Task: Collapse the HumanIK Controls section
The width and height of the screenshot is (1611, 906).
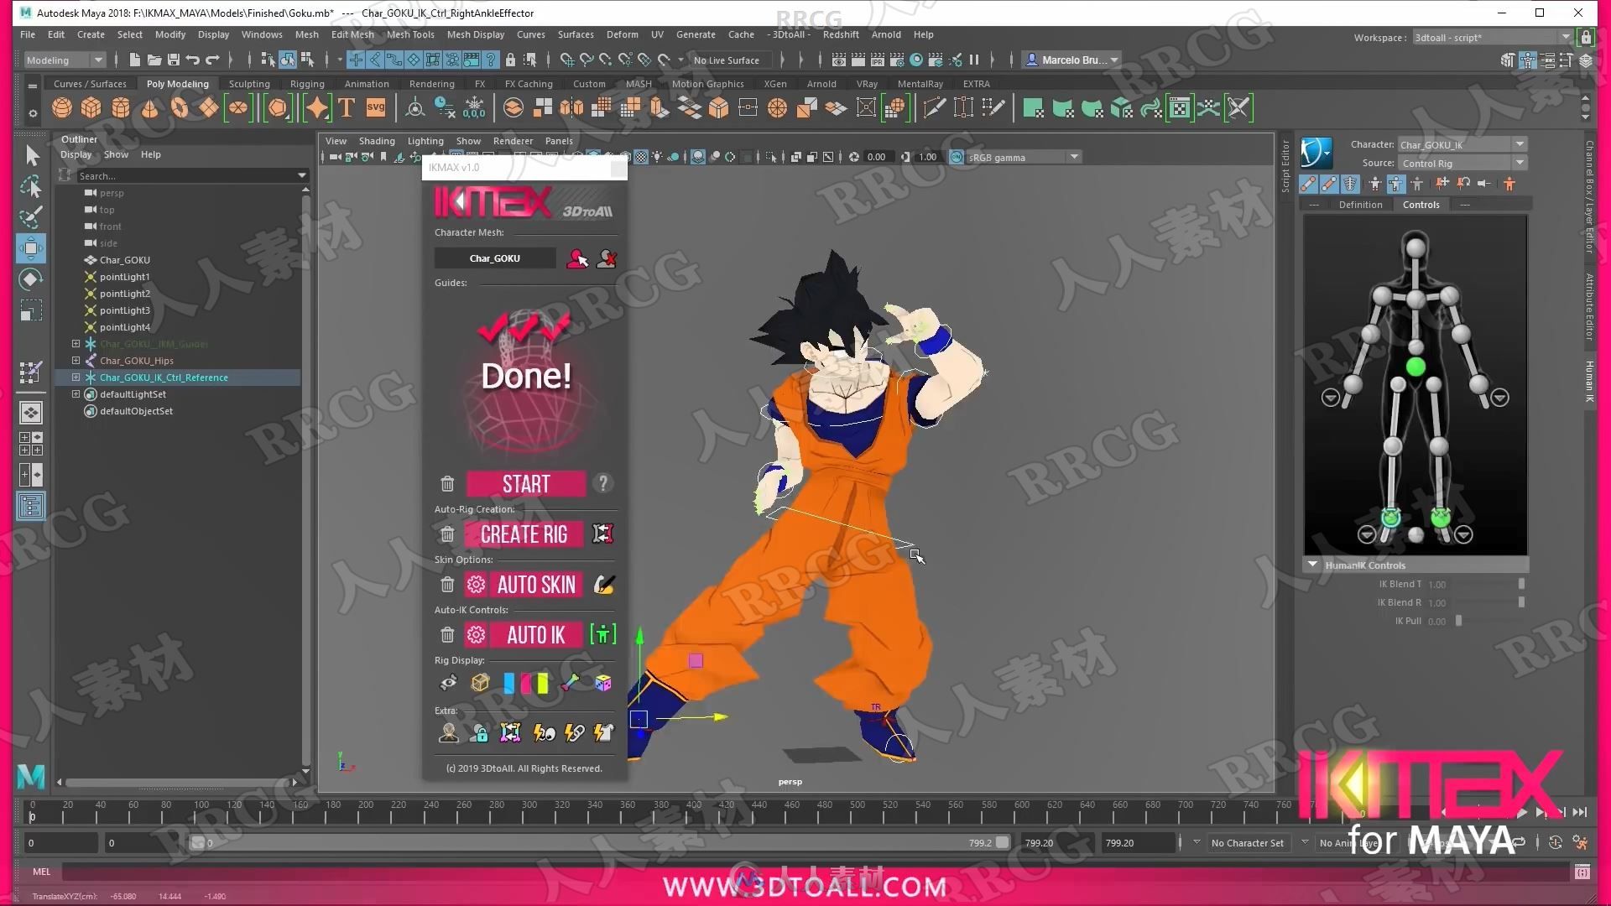Action: [1312, 565]
